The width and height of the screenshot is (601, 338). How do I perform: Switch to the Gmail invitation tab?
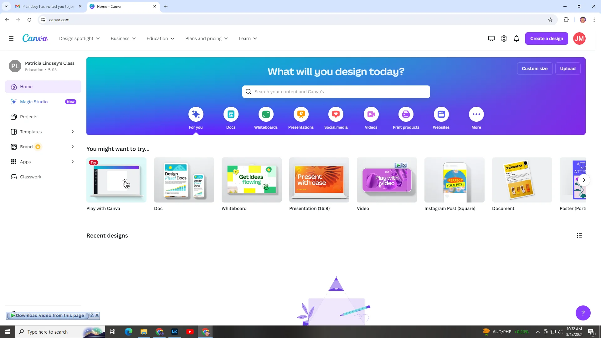(x=48, y=6)
